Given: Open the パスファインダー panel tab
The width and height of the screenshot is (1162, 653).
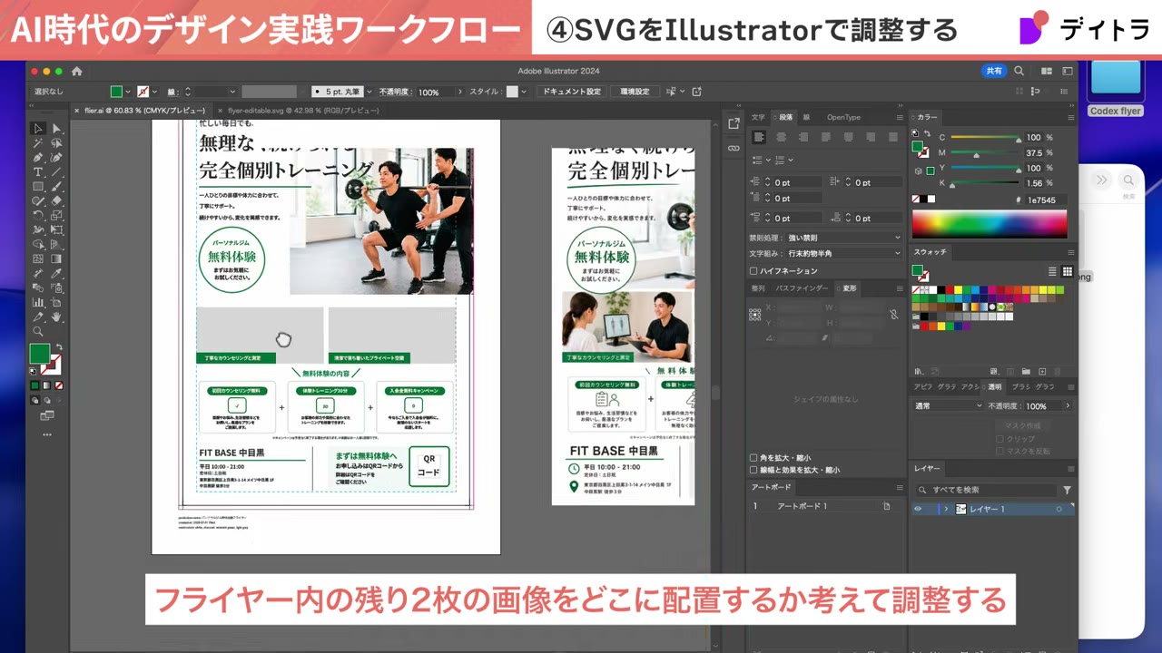Looking at the screenshot, I should [802, 288].
